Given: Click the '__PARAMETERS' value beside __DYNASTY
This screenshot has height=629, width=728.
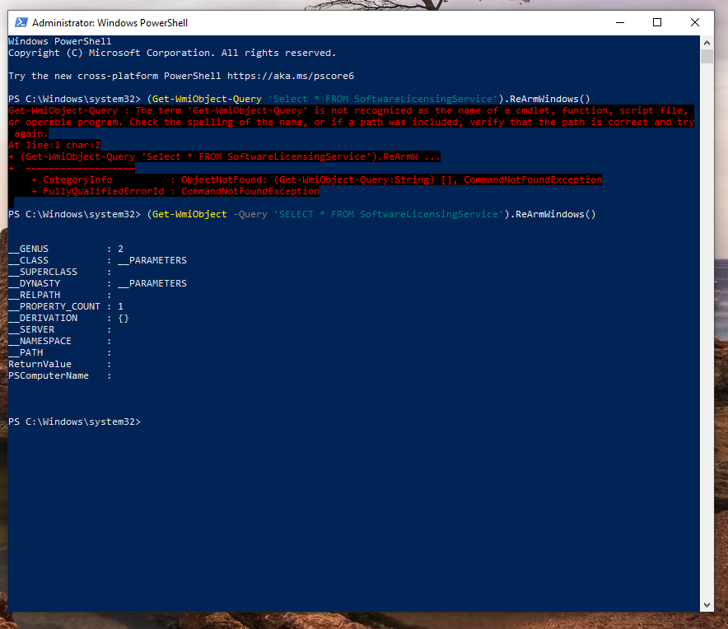Looking at the screenshot, I should [x=152, y=283].
